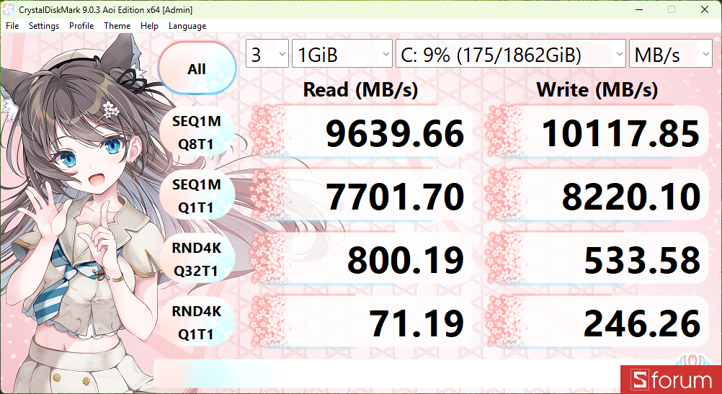Run the RND4K Q1T1 test
The image size is (722, 394).
point(197,323)
